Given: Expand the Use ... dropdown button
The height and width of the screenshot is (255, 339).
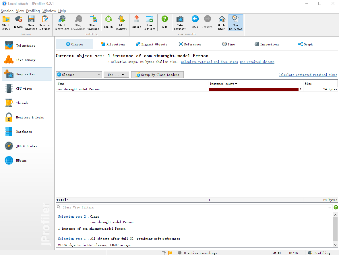Looking at the screenshot, I should [116, 75].
